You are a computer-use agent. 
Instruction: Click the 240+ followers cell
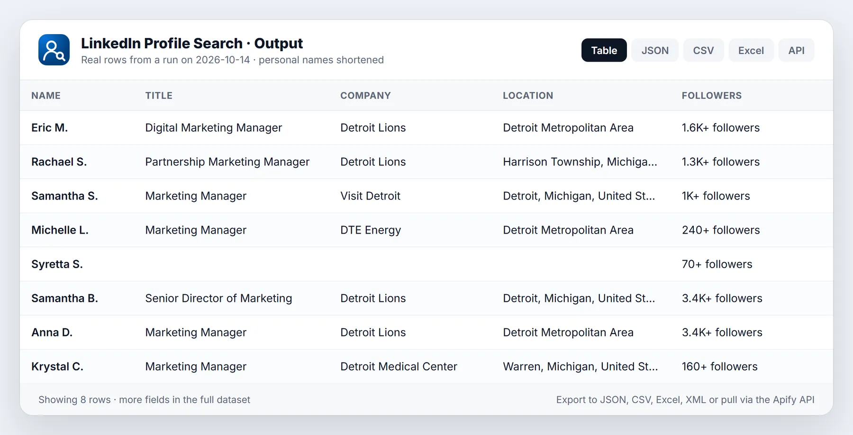(x=721, y=230)
